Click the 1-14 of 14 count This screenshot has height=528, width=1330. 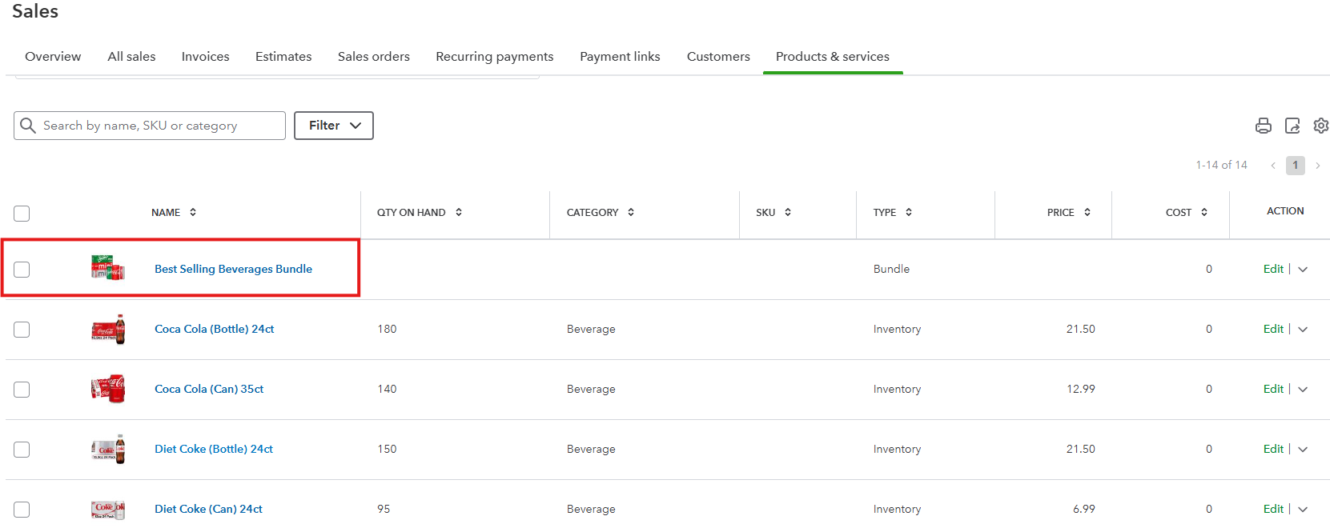pyautogui.click(x=1221, y=165)
